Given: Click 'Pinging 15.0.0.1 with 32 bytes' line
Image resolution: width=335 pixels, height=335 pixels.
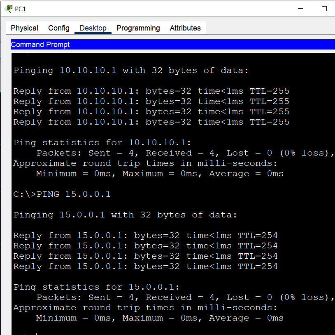Looking at the screenshot, I should (125, 215).
